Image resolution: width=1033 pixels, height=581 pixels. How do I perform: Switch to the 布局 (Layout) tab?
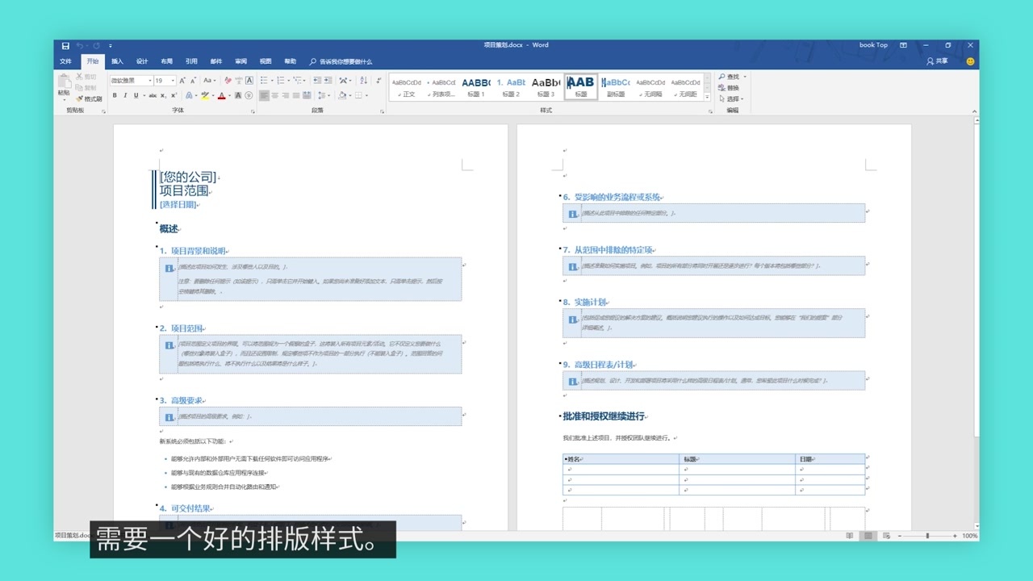pos(166,61)
